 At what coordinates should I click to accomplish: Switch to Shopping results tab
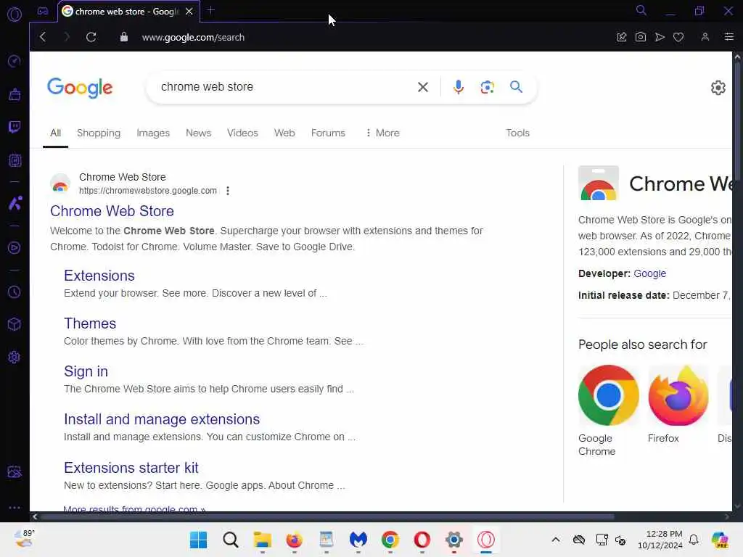(x=99, y=133)
